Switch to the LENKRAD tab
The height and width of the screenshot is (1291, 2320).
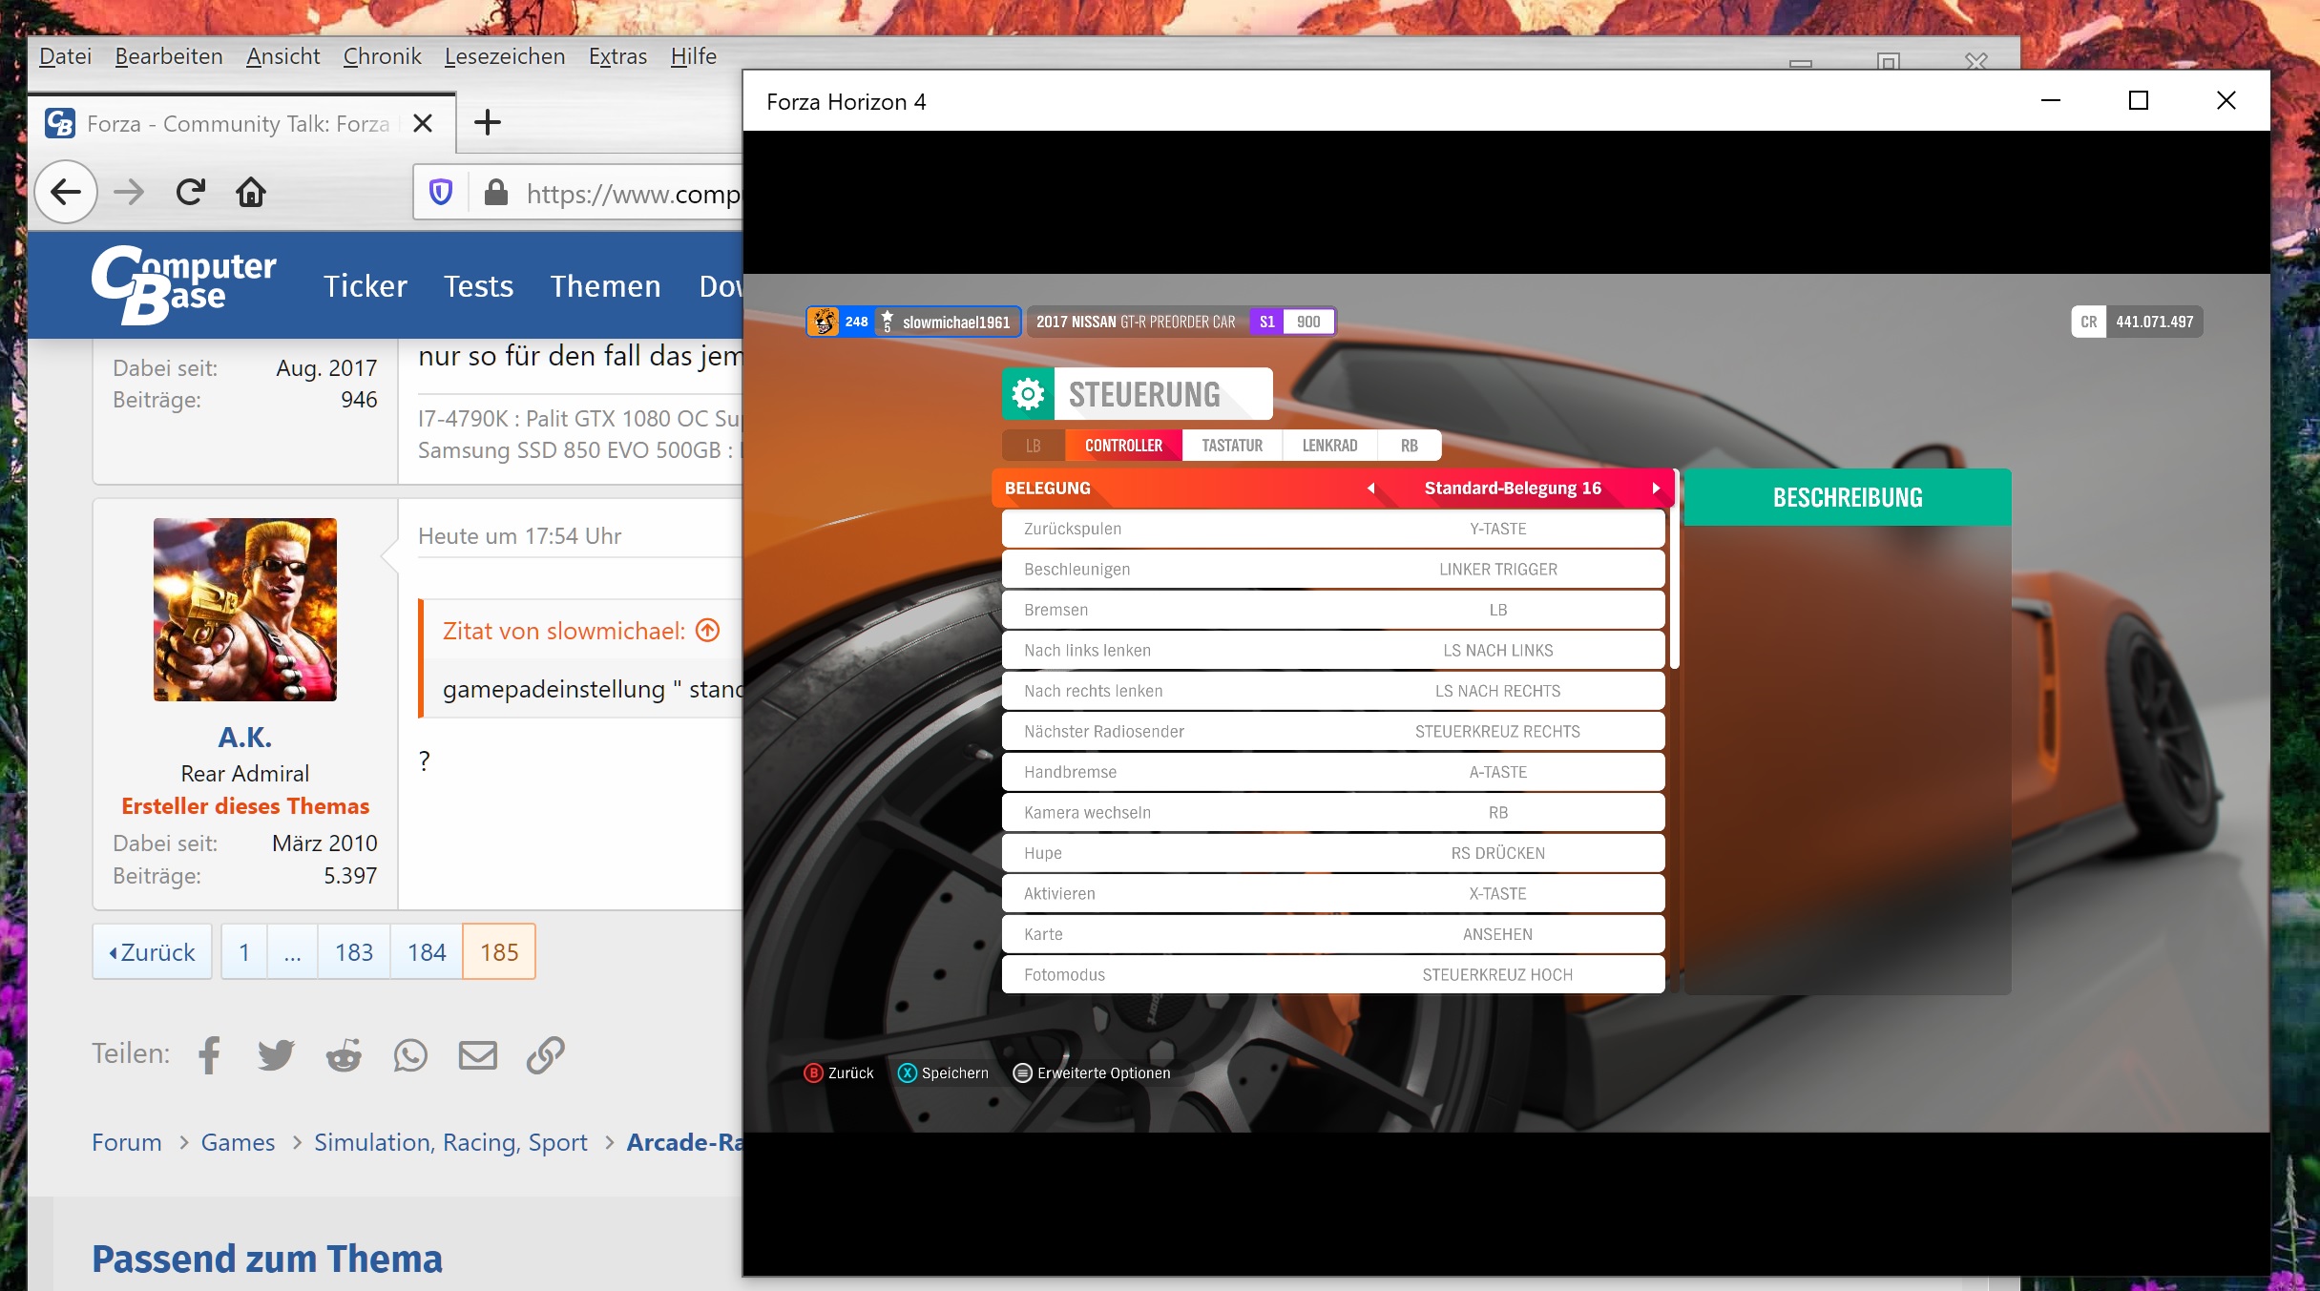(1328, 446)
